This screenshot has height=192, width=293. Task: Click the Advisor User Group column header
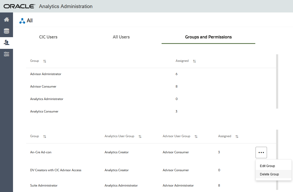[x=176, y=136]
